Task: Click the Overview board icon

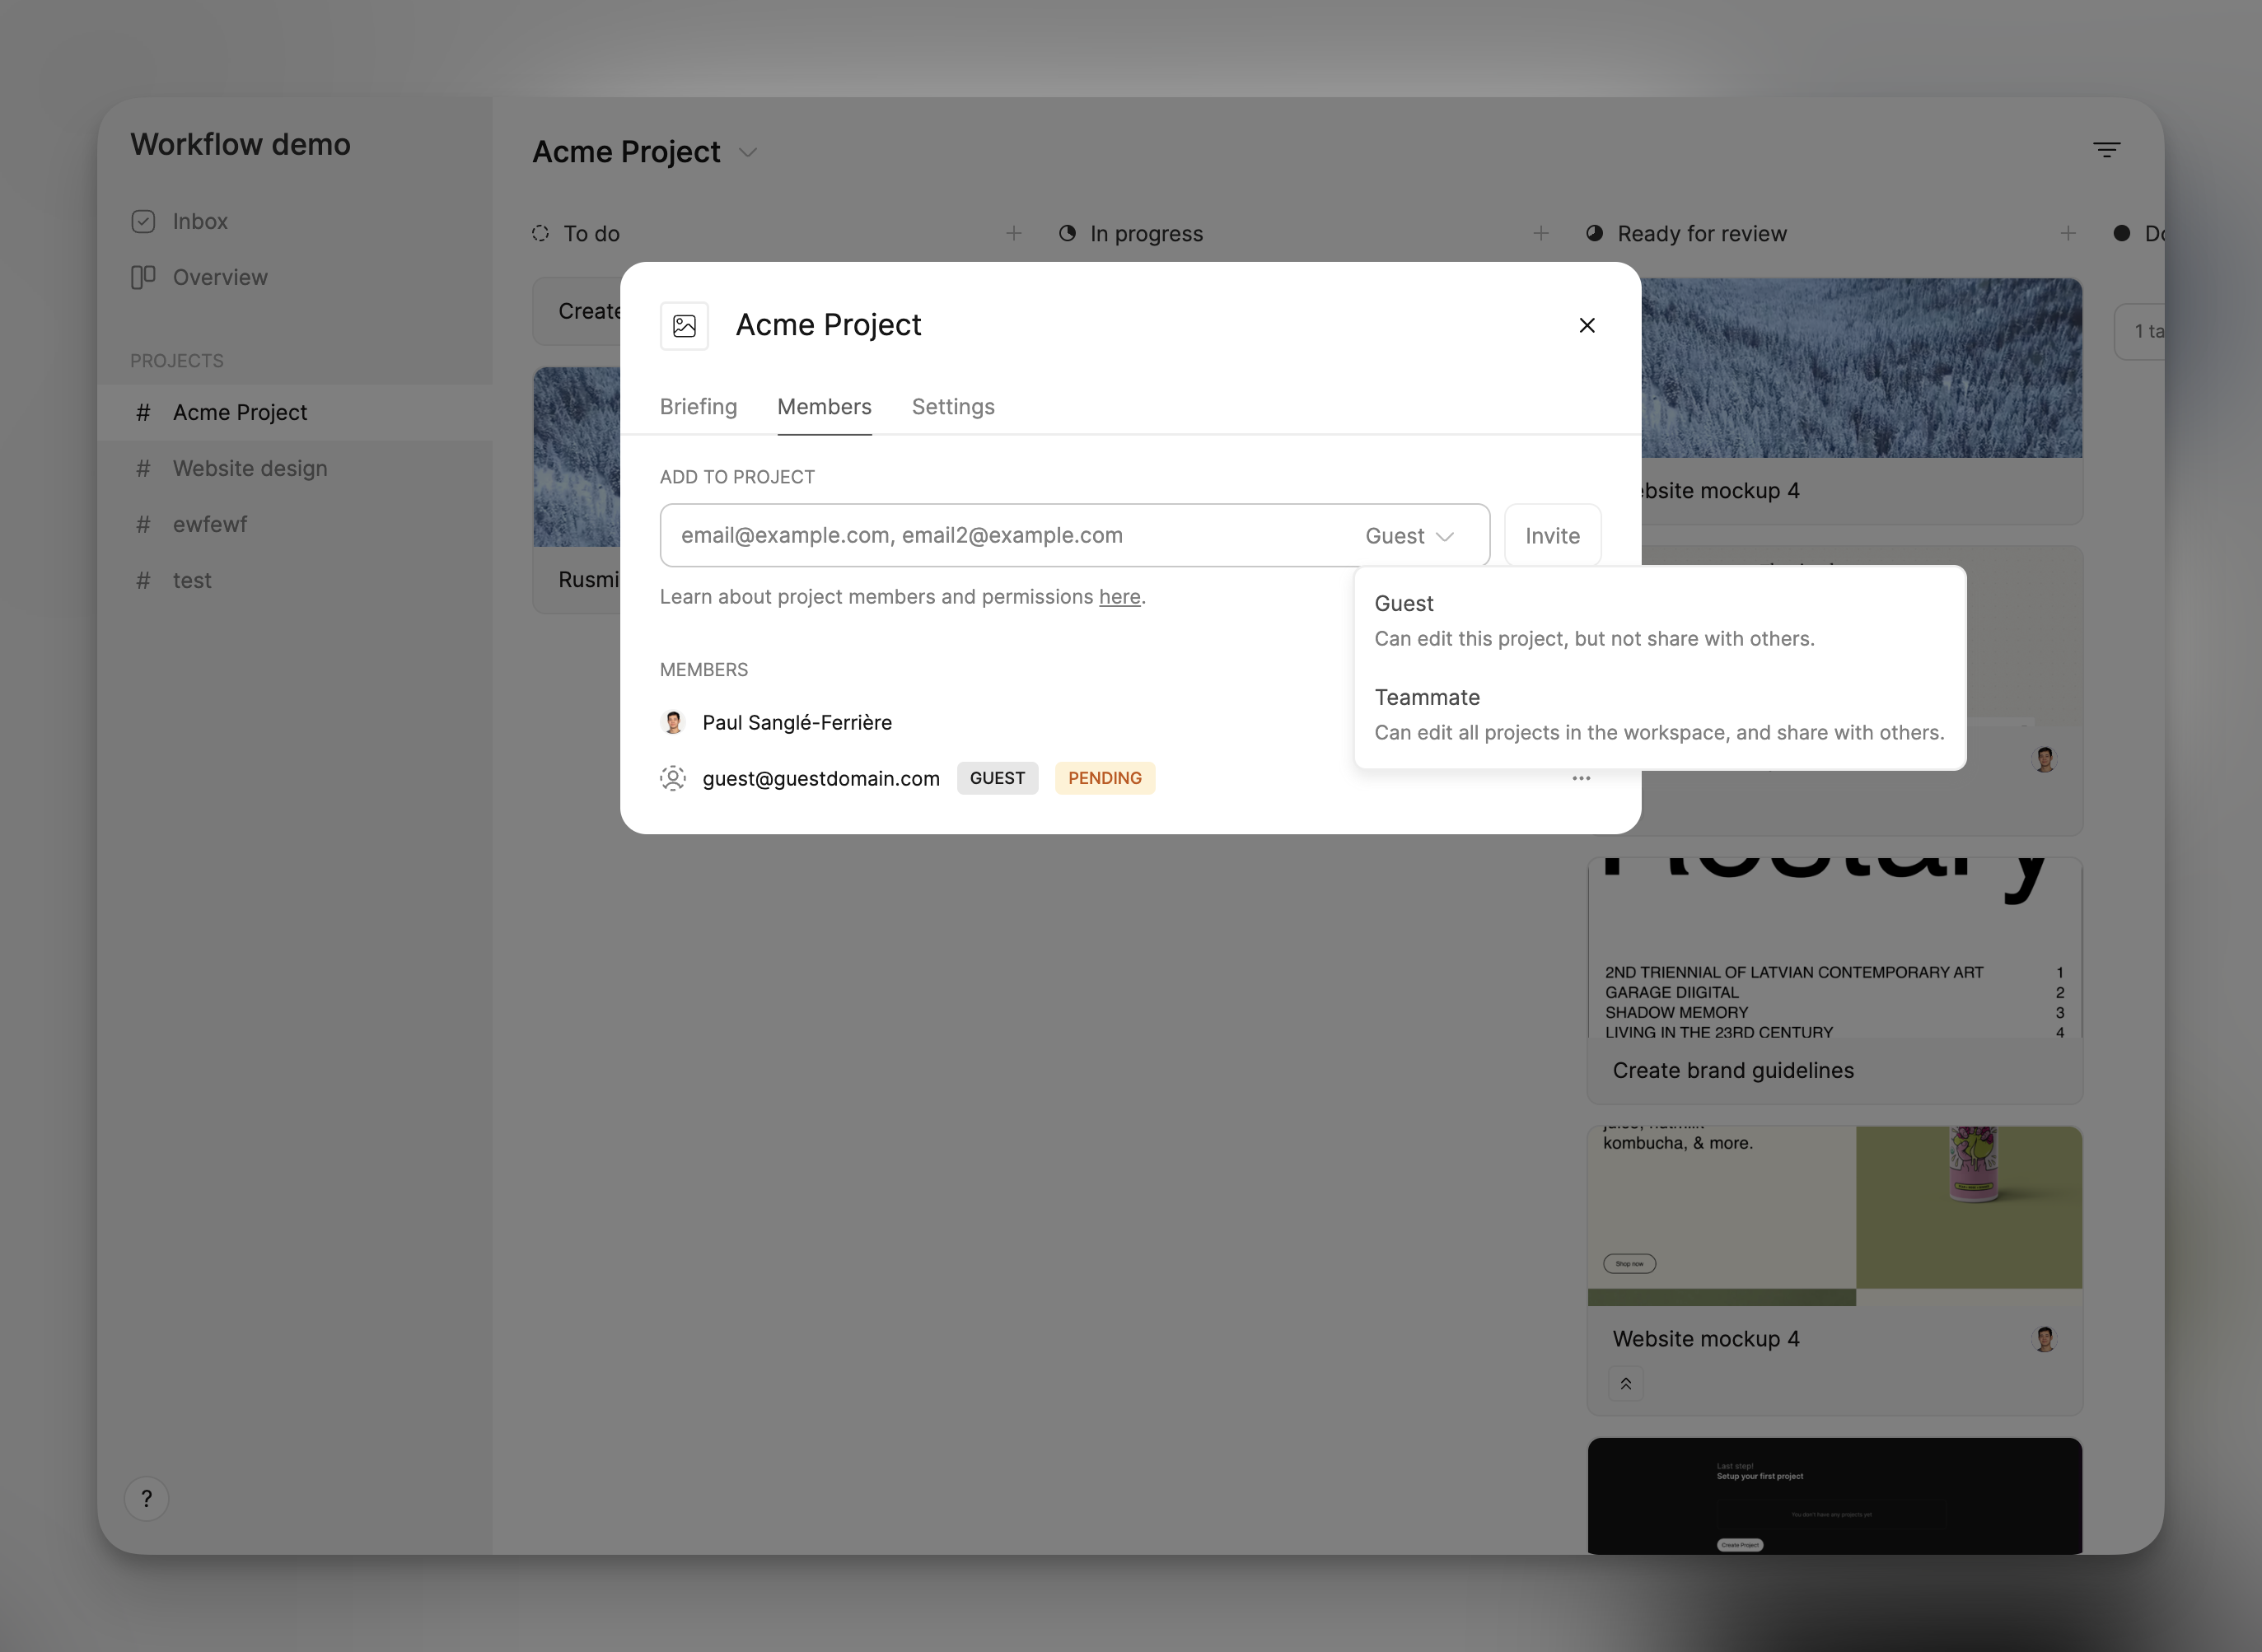Action: point(143,277)
